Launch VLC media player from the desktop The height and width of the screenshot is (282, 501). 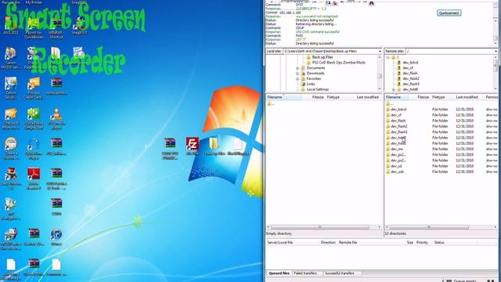click(x=56, y=118)
